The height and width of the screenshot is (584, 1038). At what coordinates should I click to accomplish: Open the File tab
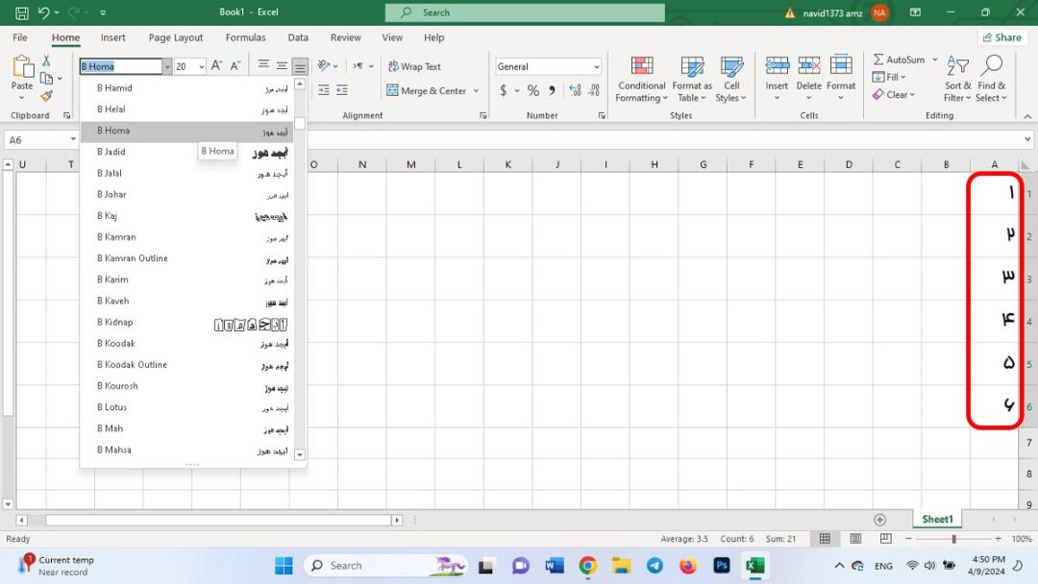pyautogui.click(x=20, y=37)
